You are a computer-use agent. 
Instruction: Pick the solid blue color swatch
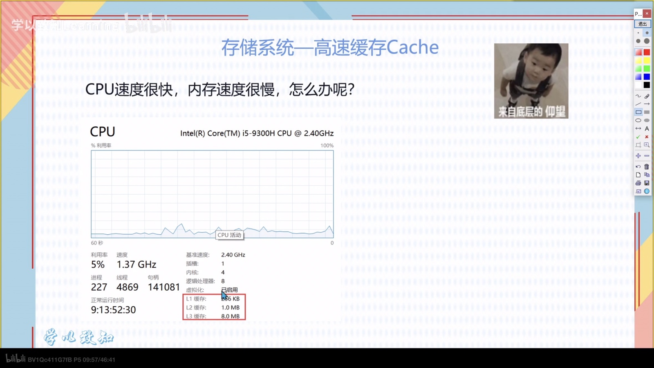647,77
